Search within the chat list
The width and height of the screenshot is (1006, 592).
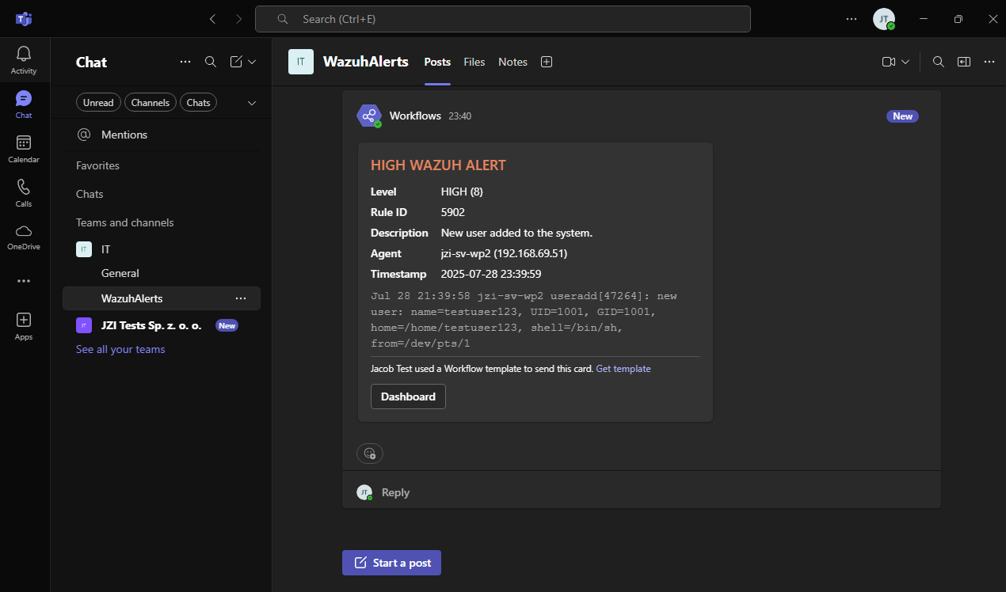click(x=211, y=62)
